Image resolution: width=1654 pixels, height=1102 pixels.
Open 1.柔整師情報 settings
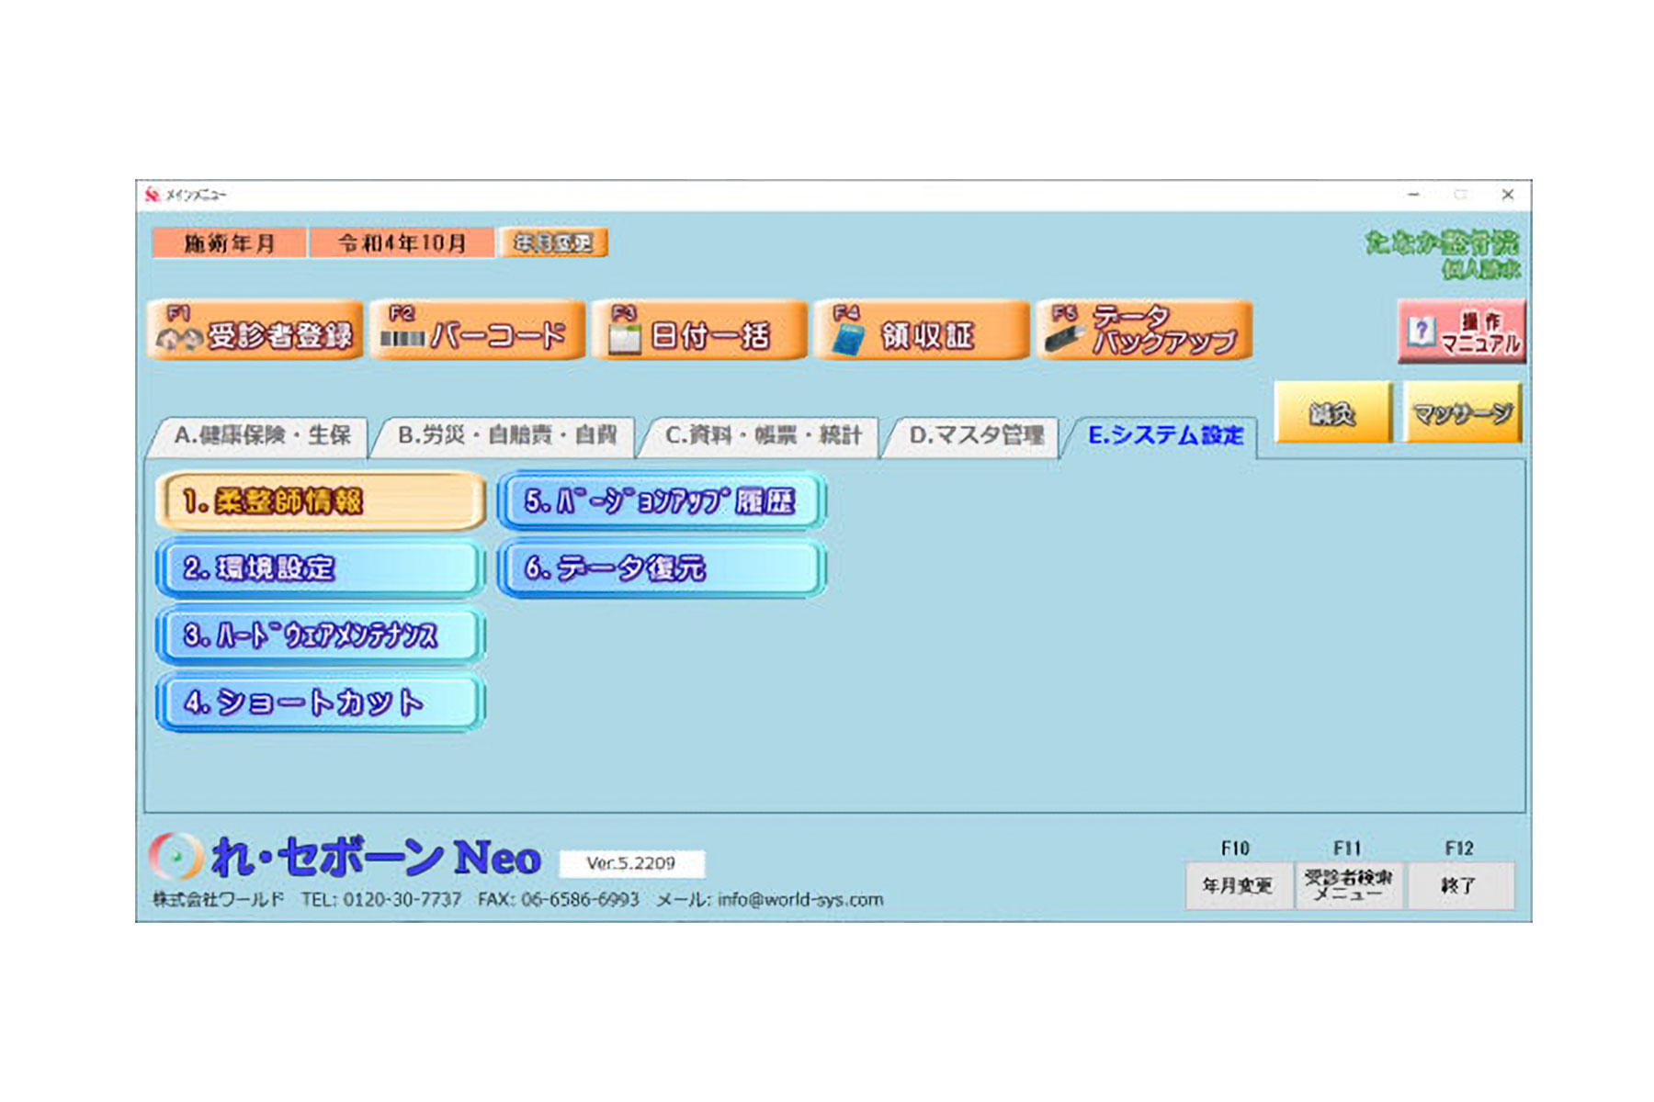[x=321, y=501]
